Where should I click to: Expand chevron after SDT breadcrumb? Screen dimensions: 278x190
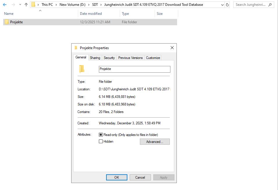(x=101, y=5)
